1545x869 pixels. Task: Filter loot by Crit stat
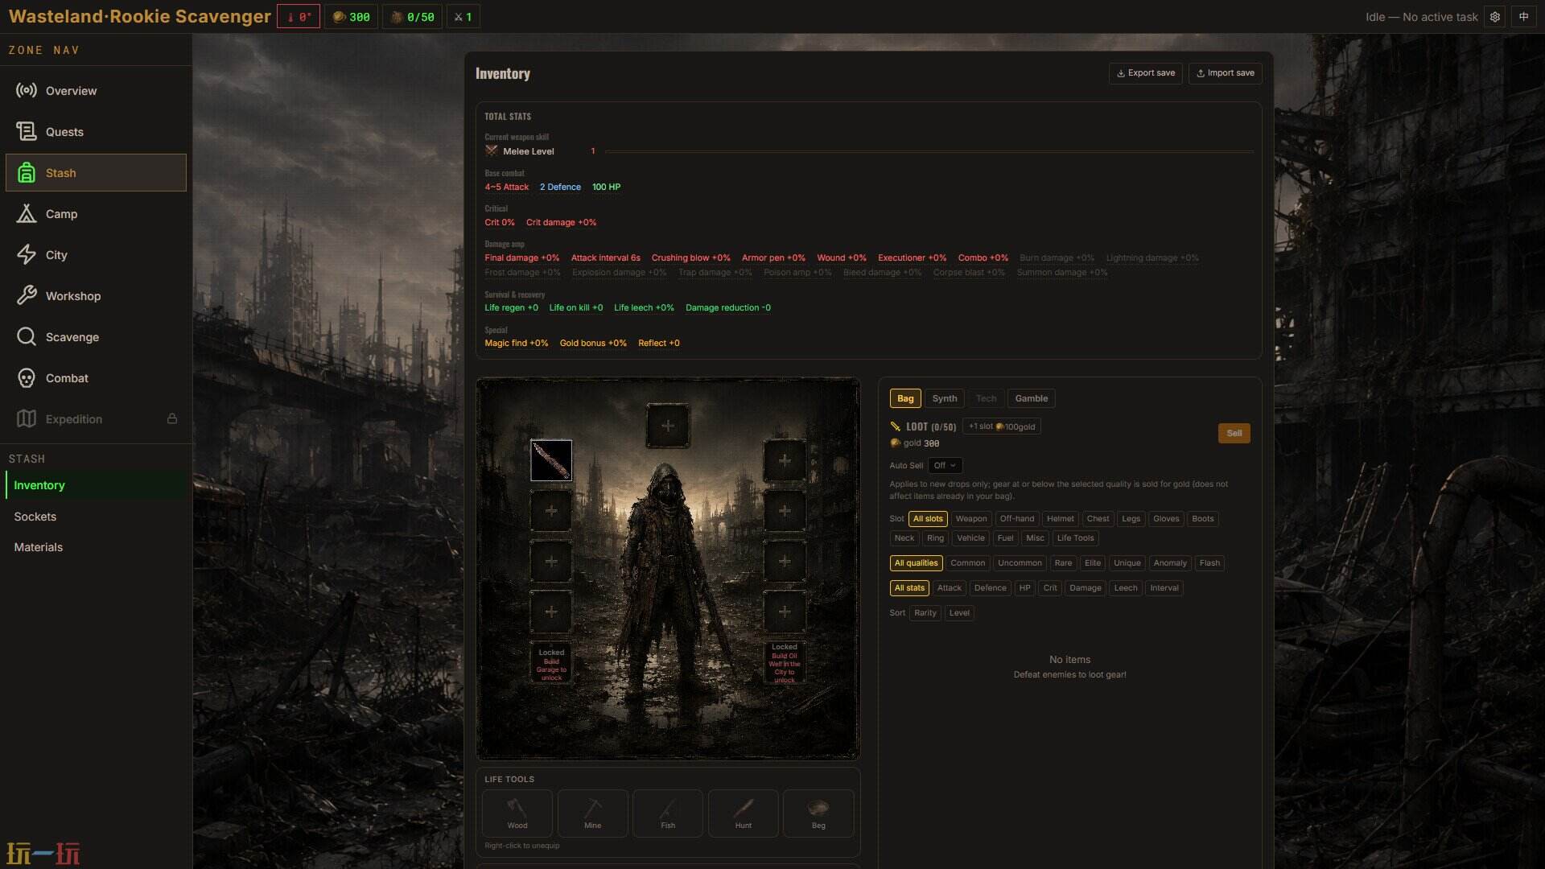point(1050,588)
